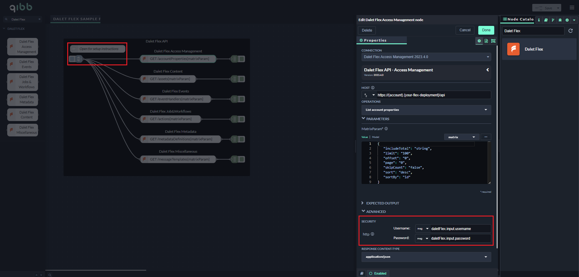
Task: Open the git branch sidebar icon
Action: 553,20
